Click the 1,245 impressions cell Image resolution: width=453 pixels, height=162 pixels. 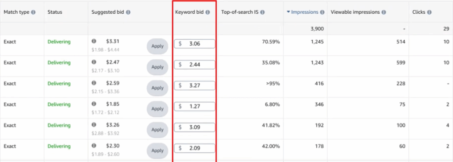pos(317,42)
